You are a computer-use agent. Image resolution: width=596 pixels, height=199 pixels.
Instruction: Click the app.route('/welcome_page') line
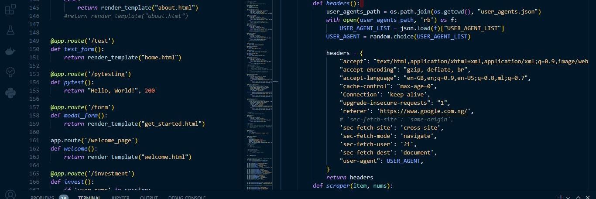click(94, 140)
